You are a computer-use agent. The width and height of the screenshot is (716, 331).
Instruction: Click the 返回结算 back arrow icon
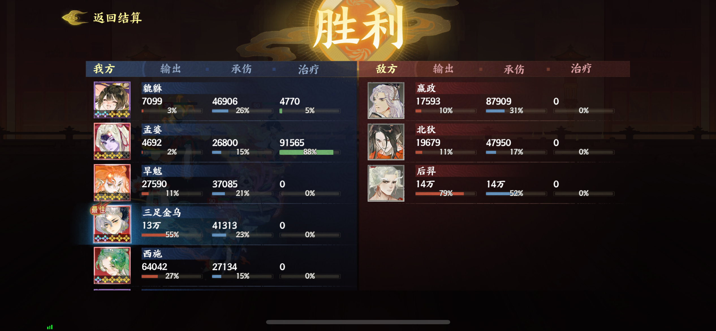click(x=75, y=18)
